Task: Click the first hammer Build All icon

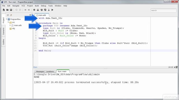Action: click(42, 10)
